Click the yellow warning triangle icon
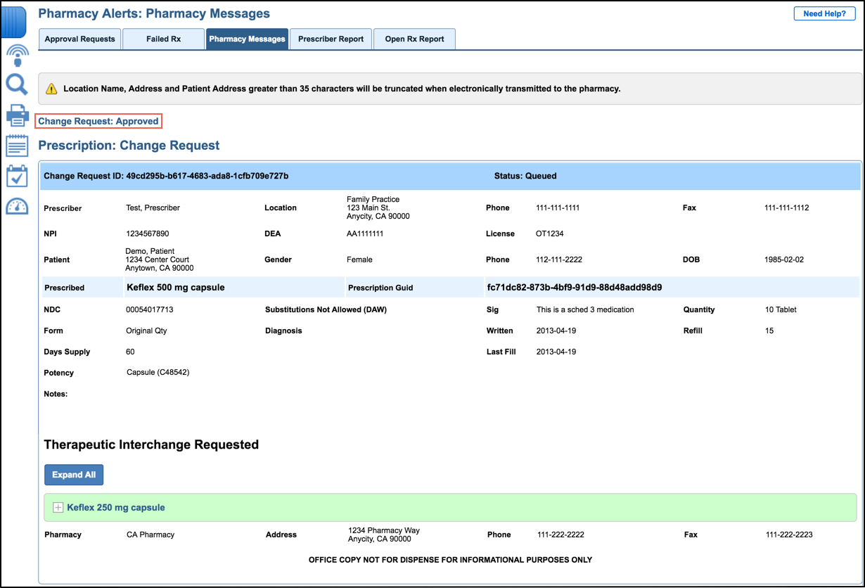 [51, 89]
